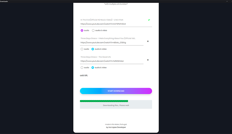Remove the I Hate Everything About You URL
232x134 pixels.
[x=148, y=41]
